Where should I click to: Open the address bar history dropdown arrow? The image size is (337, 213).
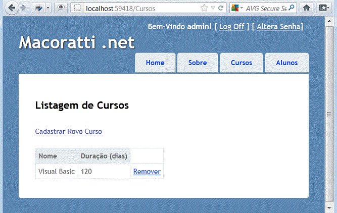click(213, 8)
